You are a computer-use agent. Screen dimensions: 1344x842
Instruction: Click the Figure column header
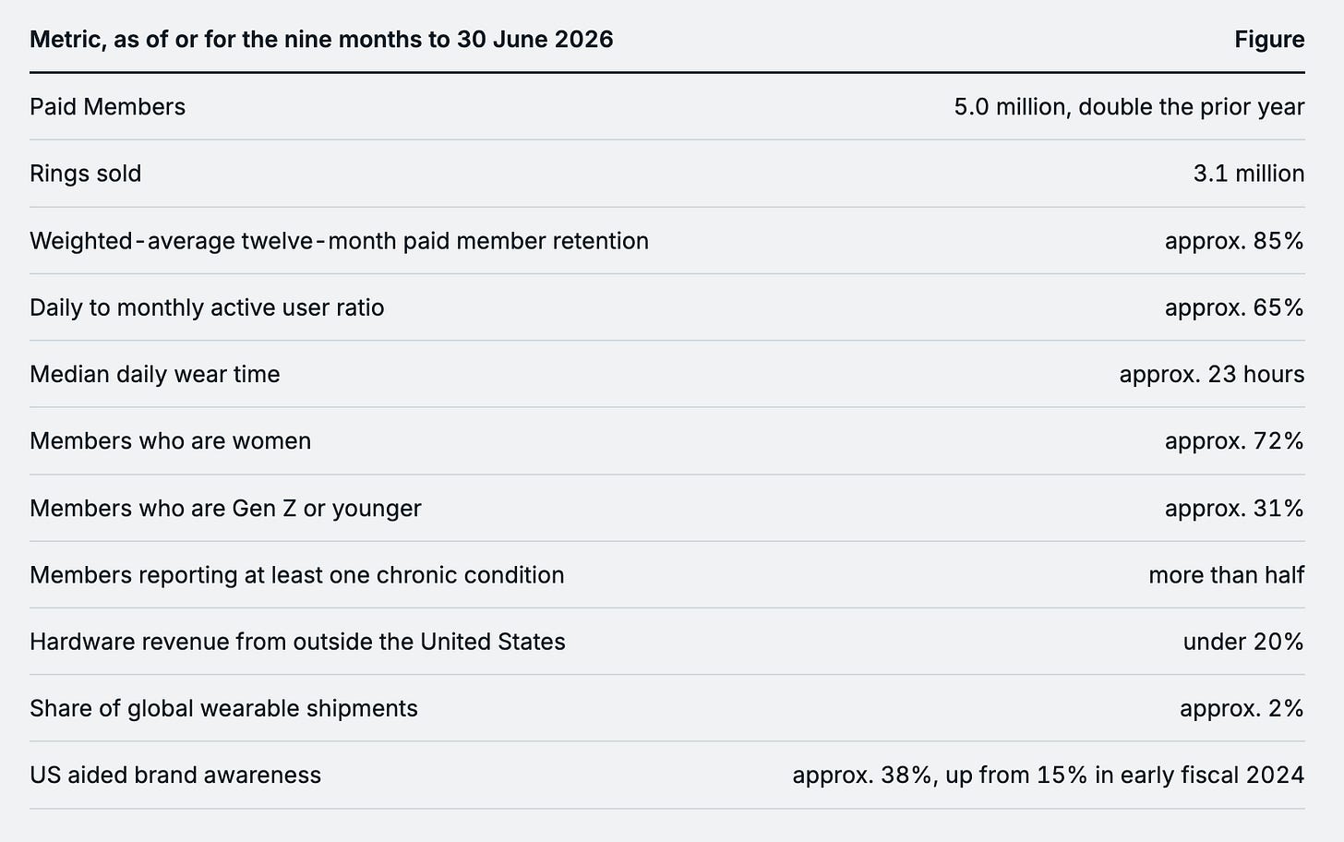coord(1269,40)
